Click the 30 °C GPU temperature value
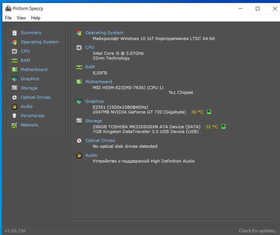The image size is (280, 235). coord(197,112)
